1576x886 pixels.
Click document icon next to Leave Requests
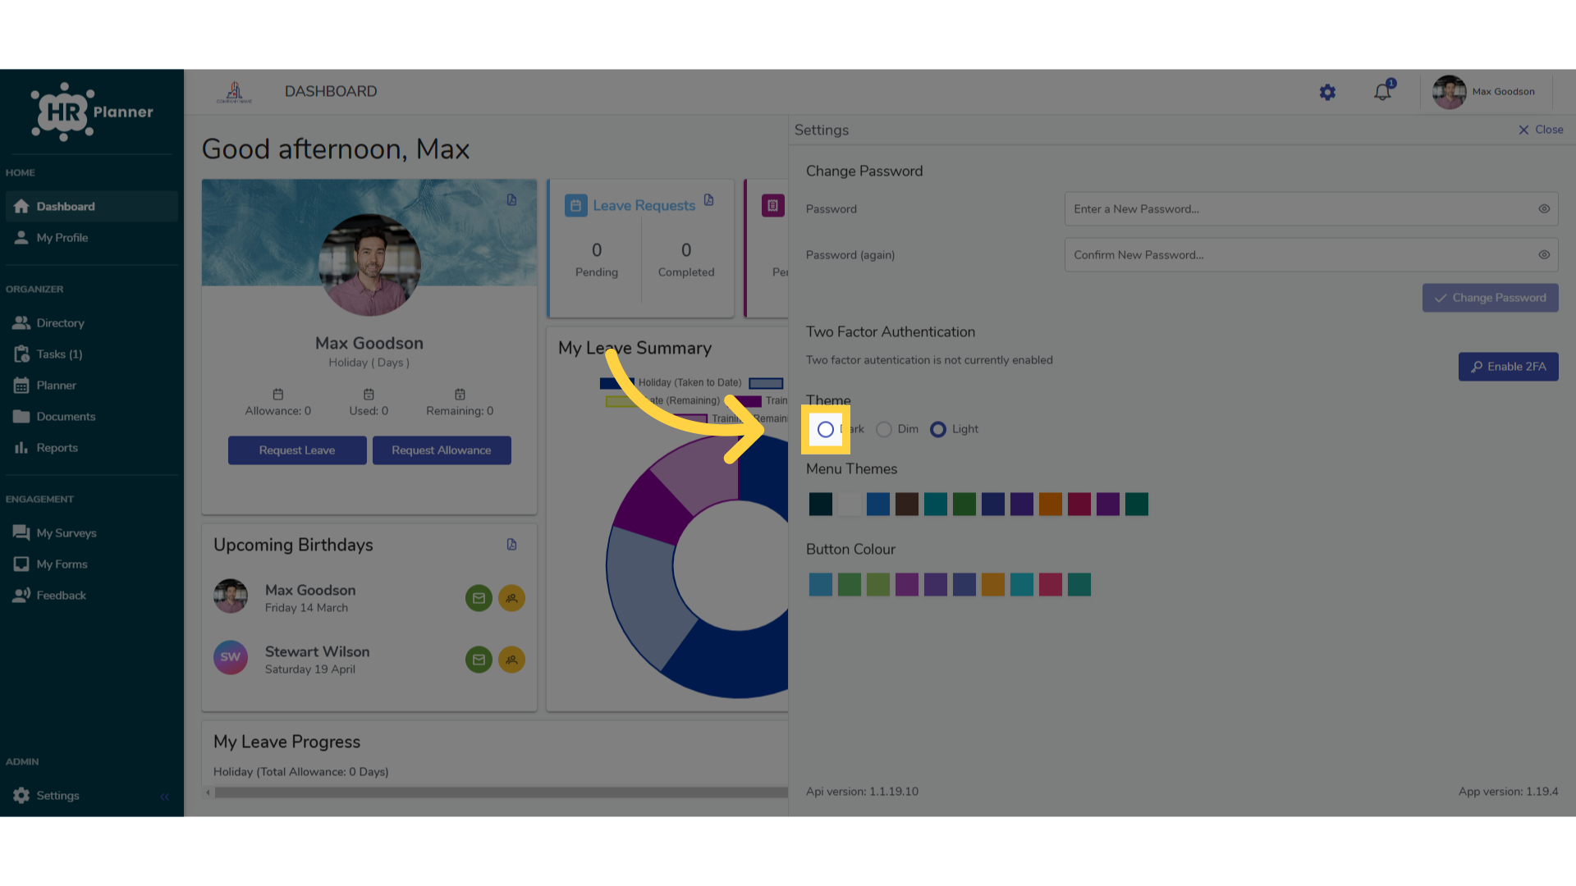click(708, 200)
